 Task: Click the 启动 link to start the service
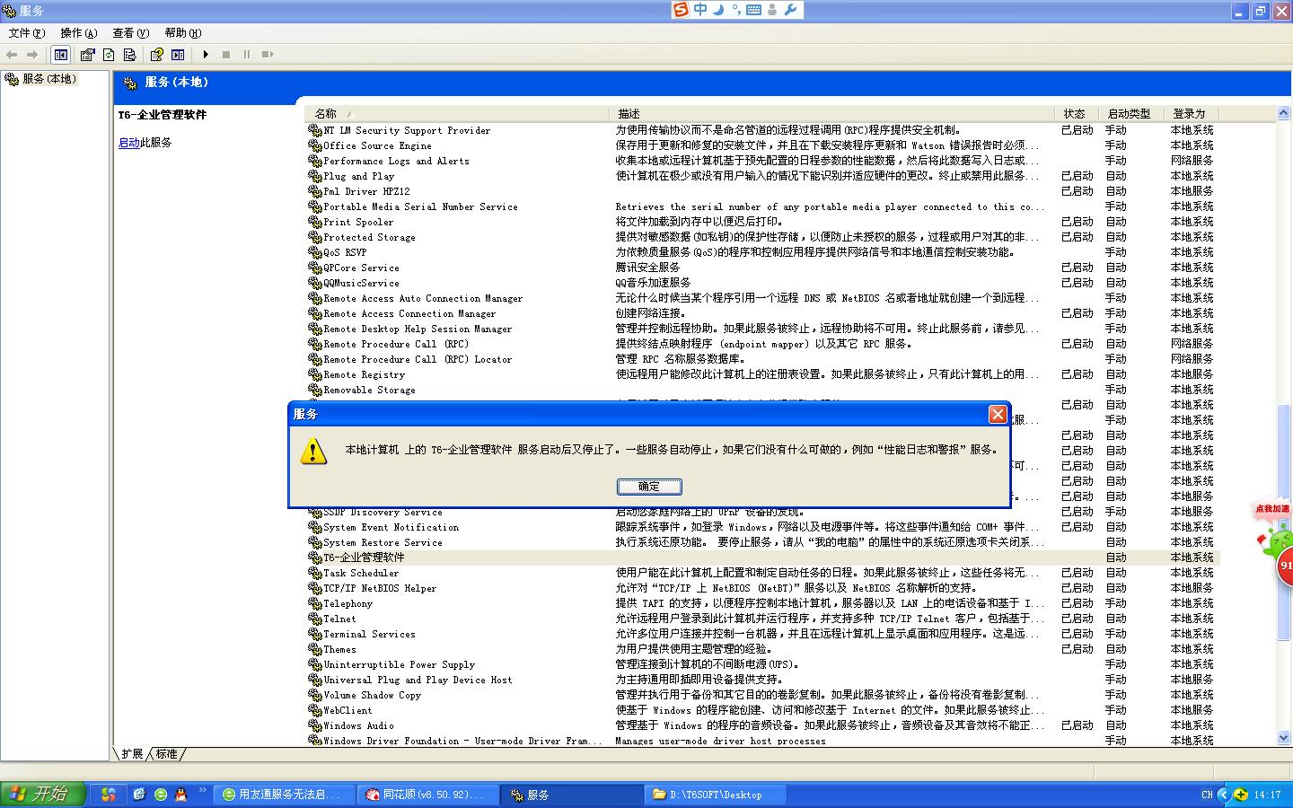pos(128,143)
